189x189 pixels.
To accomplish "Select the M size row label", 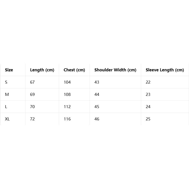I will (x=7, y=94).
